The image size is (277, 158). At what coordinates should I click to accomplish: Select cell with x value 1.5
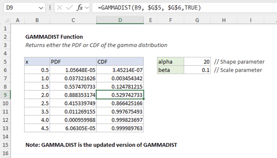click(37, 86)
